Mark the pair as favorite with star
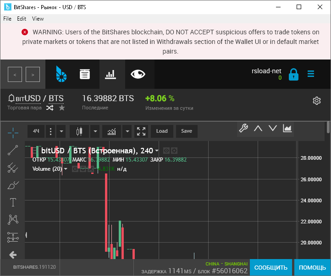This screenshot has width=331, height=276. 62,108
